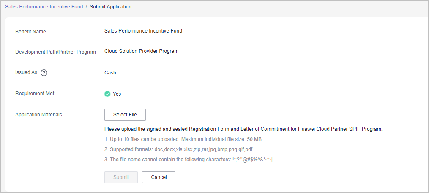Click the help icon beside Issued As
Viewport: 429px width, 193px height.
[44, 73]
